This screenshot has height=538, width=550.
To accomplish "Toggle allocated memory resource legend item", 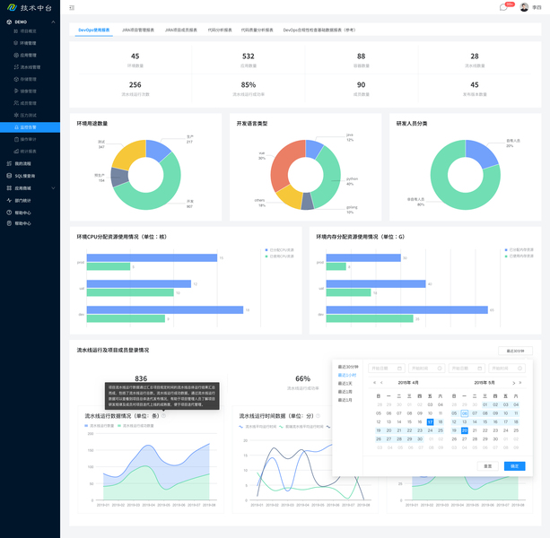I will [x=519, y=250].
